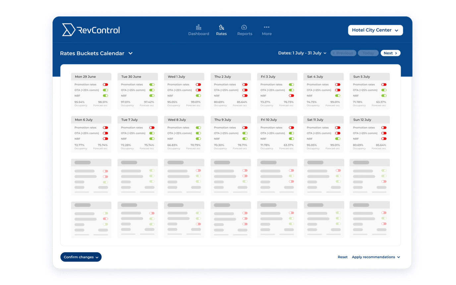Image resolution: width=456 pixels, height=285 pixels.
Task: Toggle Promotion rates for Tue 30 June
Action: tap(152, 85)
